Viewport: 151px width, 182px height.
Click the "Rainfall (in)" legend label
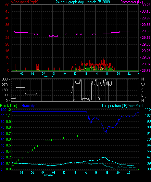(9, 106)
